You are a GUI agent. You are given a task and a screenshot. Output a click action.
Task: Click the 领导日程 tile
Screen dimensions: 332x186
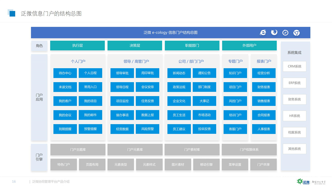tap(122, 87)
